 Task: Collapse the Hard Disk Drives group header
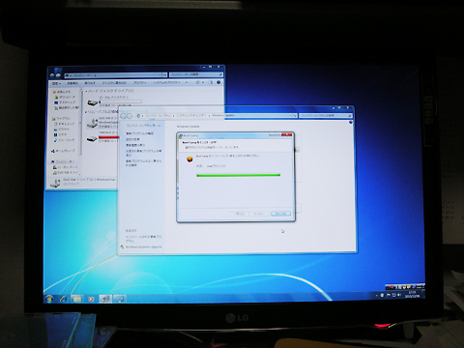109,91
